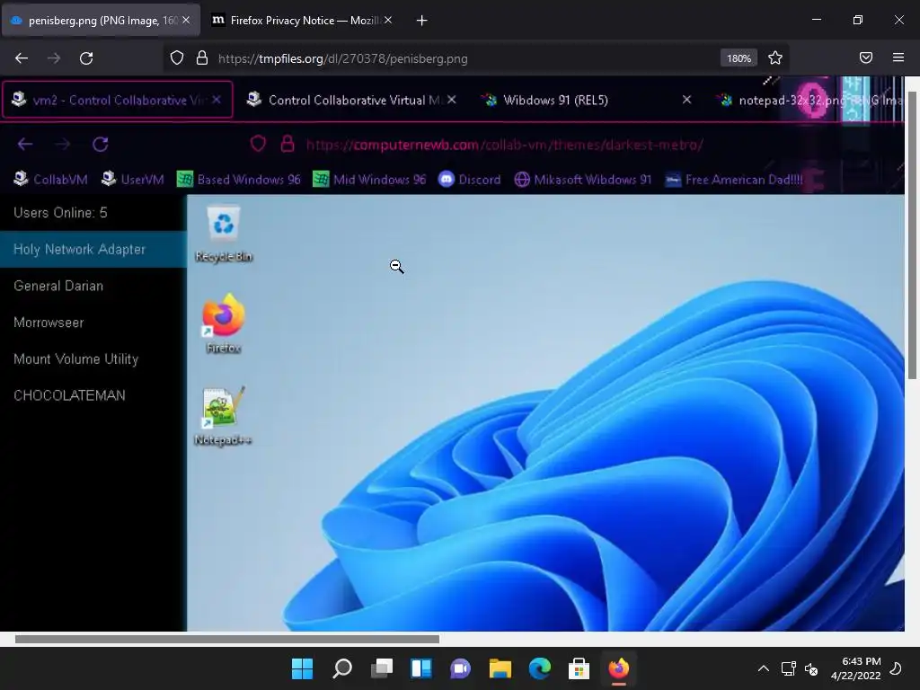Select the Wibdows 91 (REL5) tab

pyautogui.click(x=587, y=100)
